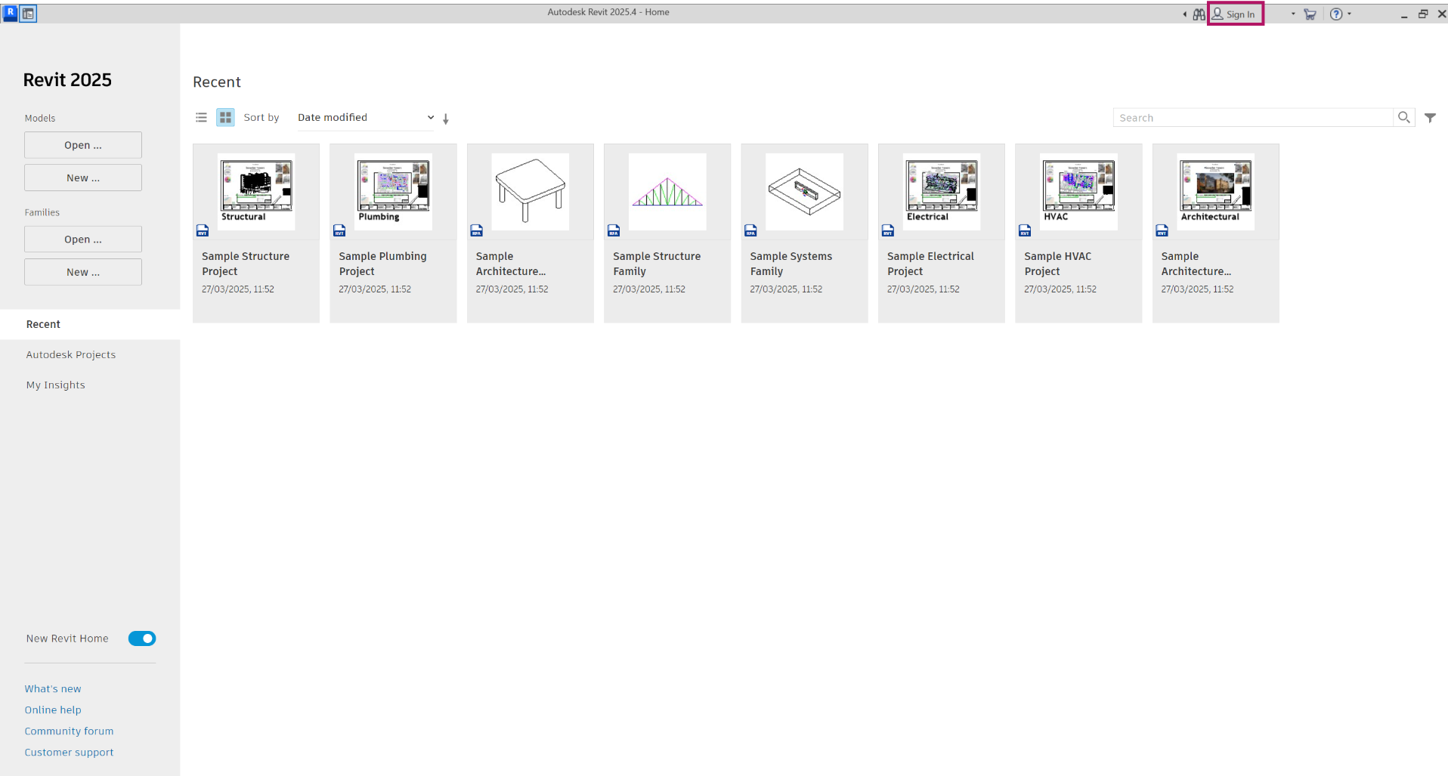Click the Search input field
Image resolution: width=1448 pixels, height=776 pixels.
pyautogui.click(x=1253, y=118)
